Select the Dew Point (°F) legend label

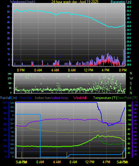[x=127, y=98]
